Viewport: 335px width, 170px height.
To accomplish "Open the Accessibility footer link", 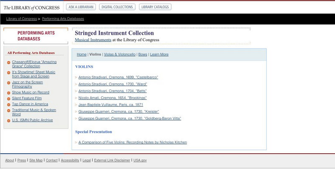I will click(70, 160).
